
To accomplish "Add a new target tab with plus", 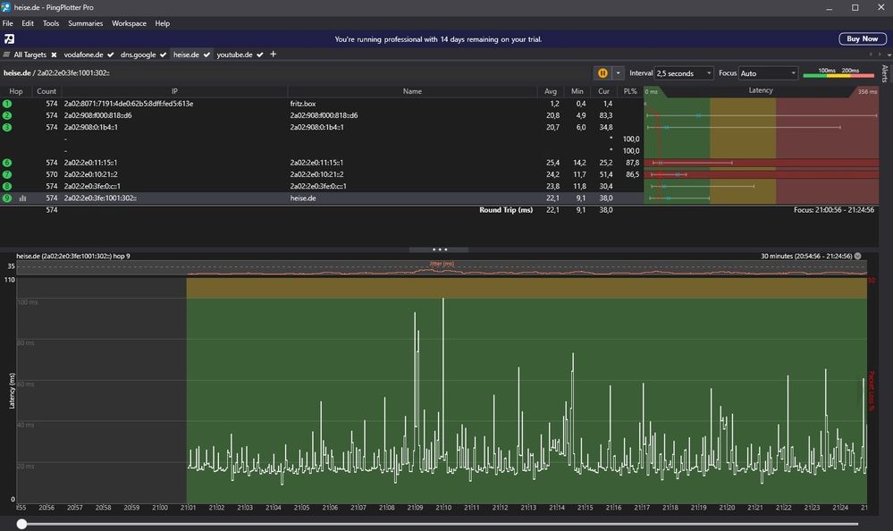I will click(x=274, y=55).
